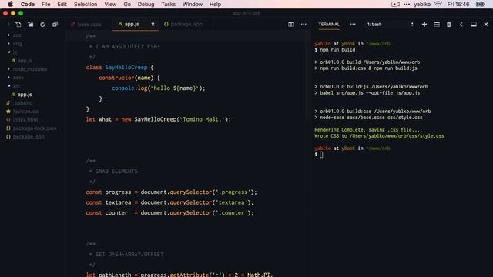The image size is (493, 277).
Task: Refresh the file explorer
Action: [42, 24]
